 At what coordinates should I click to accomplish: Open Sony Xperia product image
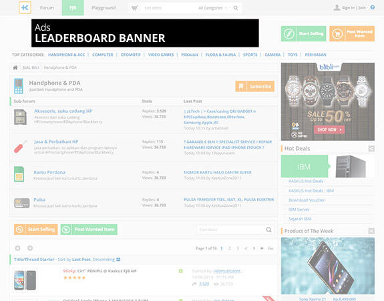tap(328, 266)
